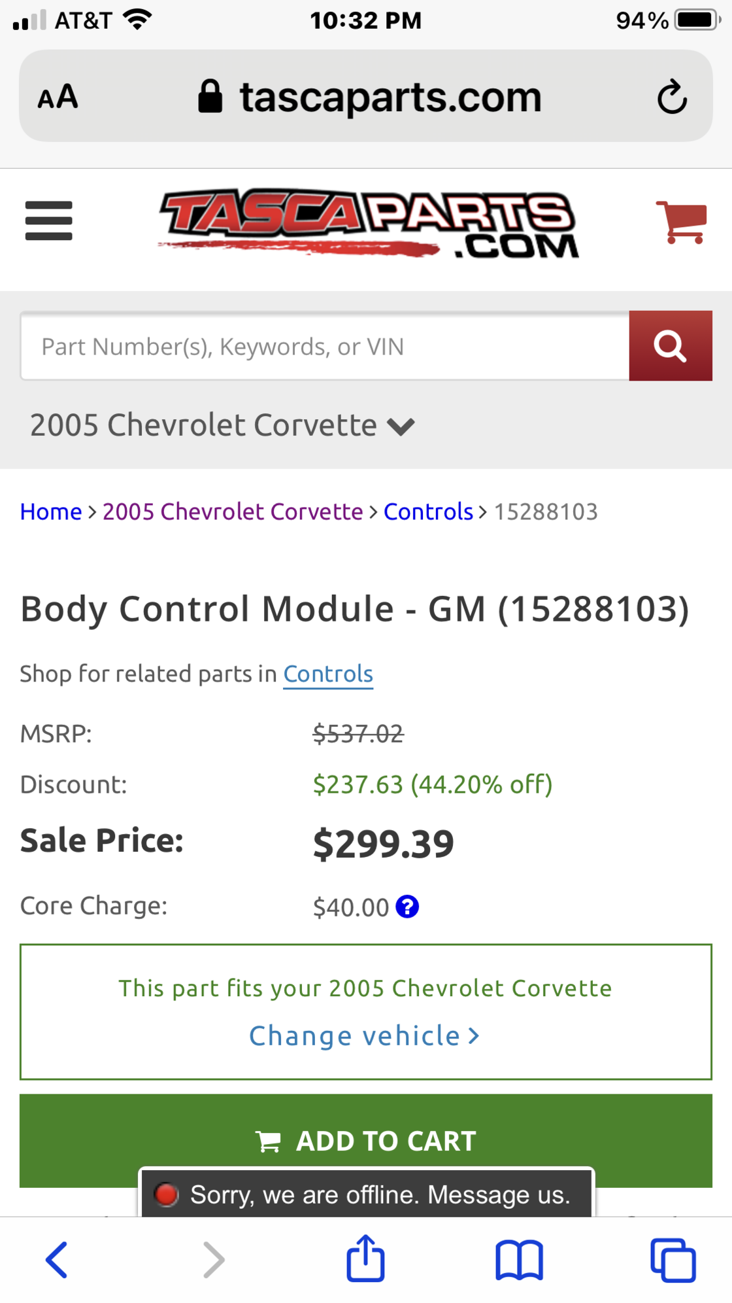Open the Safari share sheet
The height and width of the screenshot is (1303, 732).
(x=365, y=1257)
